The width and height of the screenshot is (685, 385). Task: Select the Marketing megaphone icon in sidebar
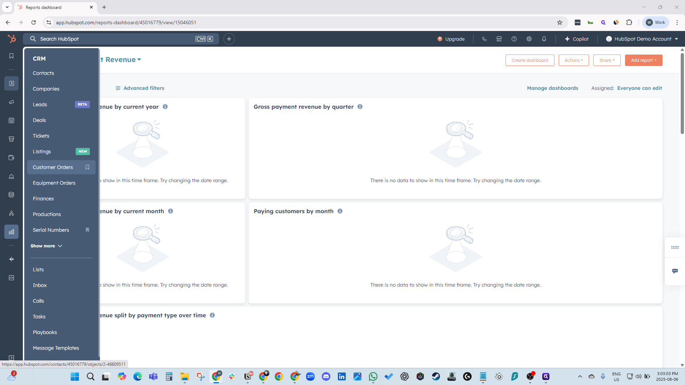click(x=11, y=102)
